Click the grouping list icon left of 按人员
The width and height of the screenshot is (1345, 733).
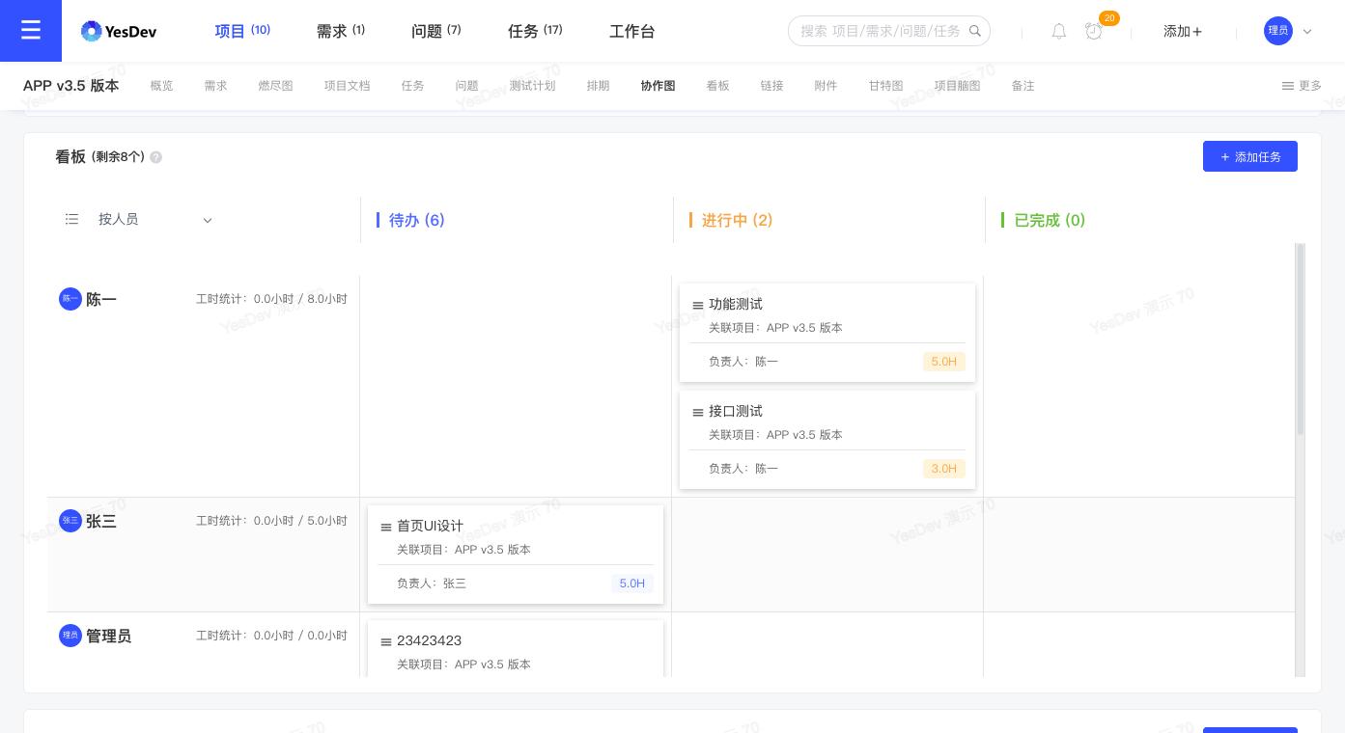(x=71, y=219)
